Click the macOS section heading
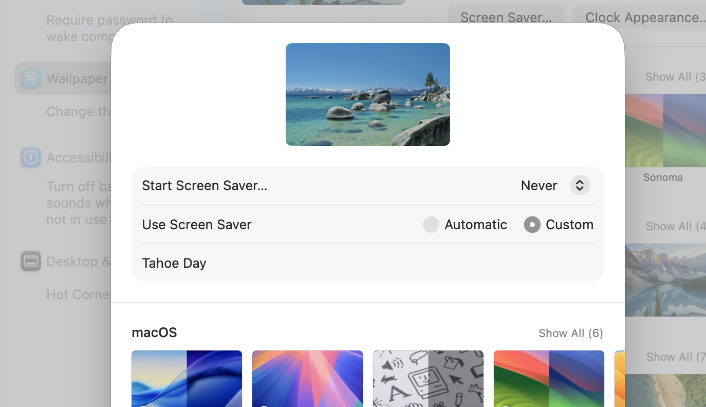This screenshot has width=706, height=407. (x=154, y=332)
